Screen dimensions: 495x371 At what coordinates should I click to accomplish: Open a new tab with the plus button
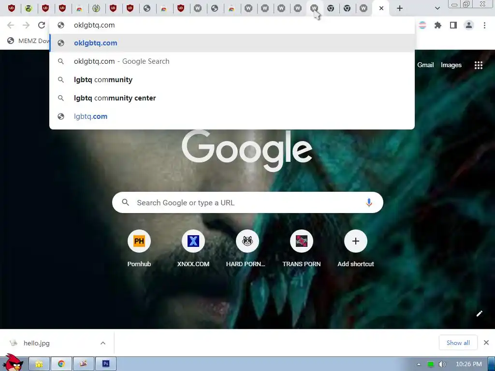click(400, 8)
